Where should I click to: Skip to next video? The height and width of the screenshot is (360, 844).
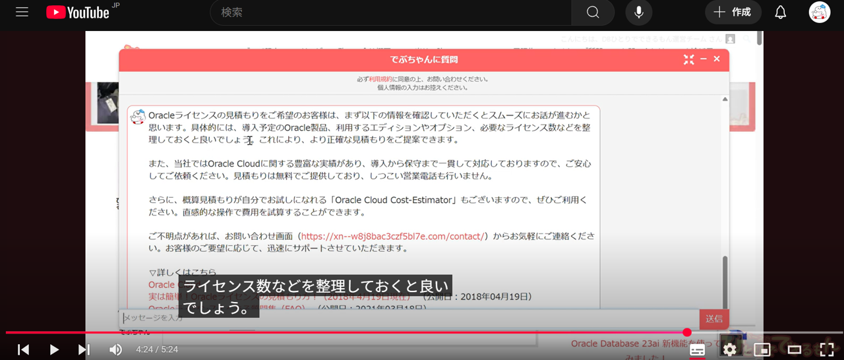point(84,349)
